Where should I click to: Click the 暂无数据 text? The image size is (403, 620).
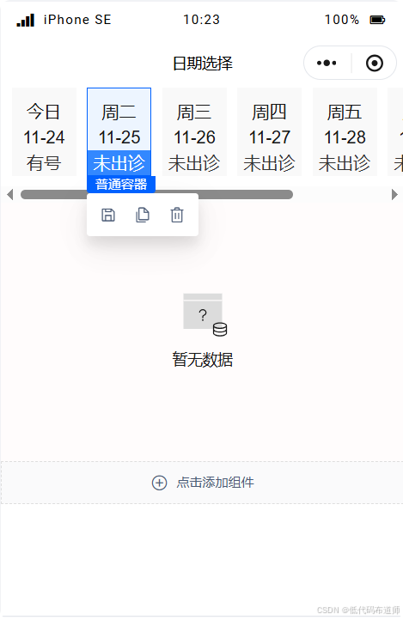pos(203,360)
